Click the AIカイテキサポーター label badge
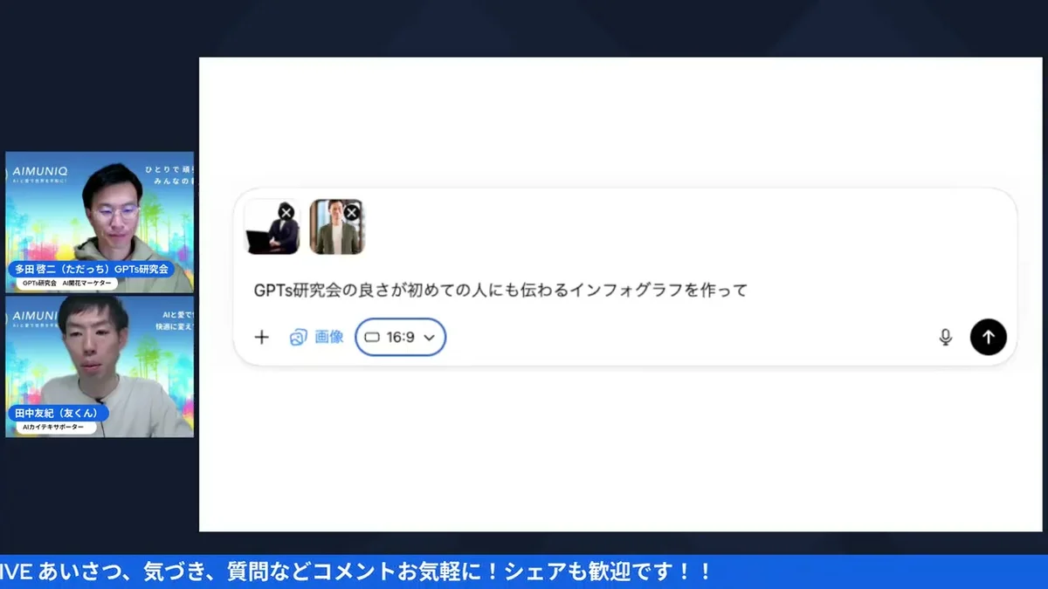 click(x=56, y=427)
